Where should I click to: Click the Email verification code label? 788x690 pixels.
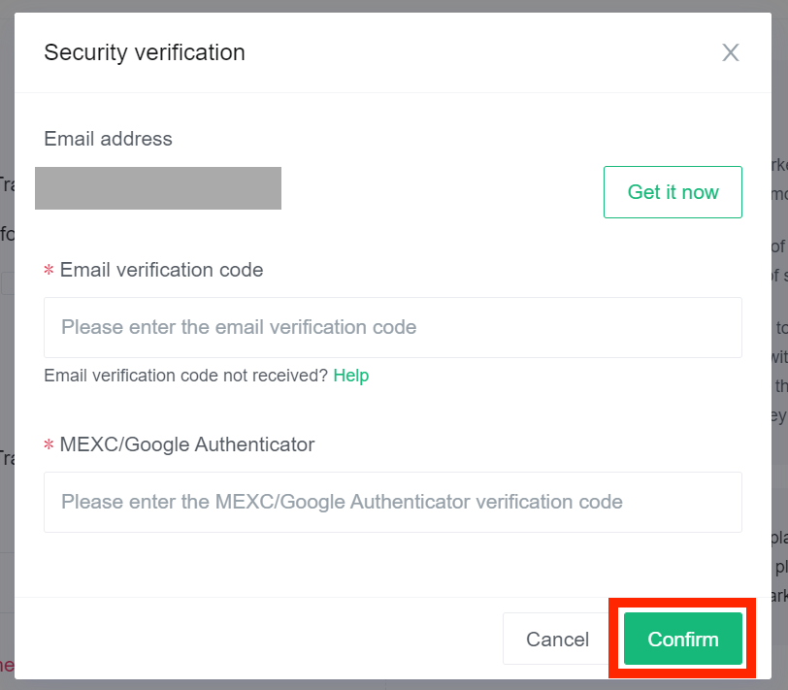point(161,270)
